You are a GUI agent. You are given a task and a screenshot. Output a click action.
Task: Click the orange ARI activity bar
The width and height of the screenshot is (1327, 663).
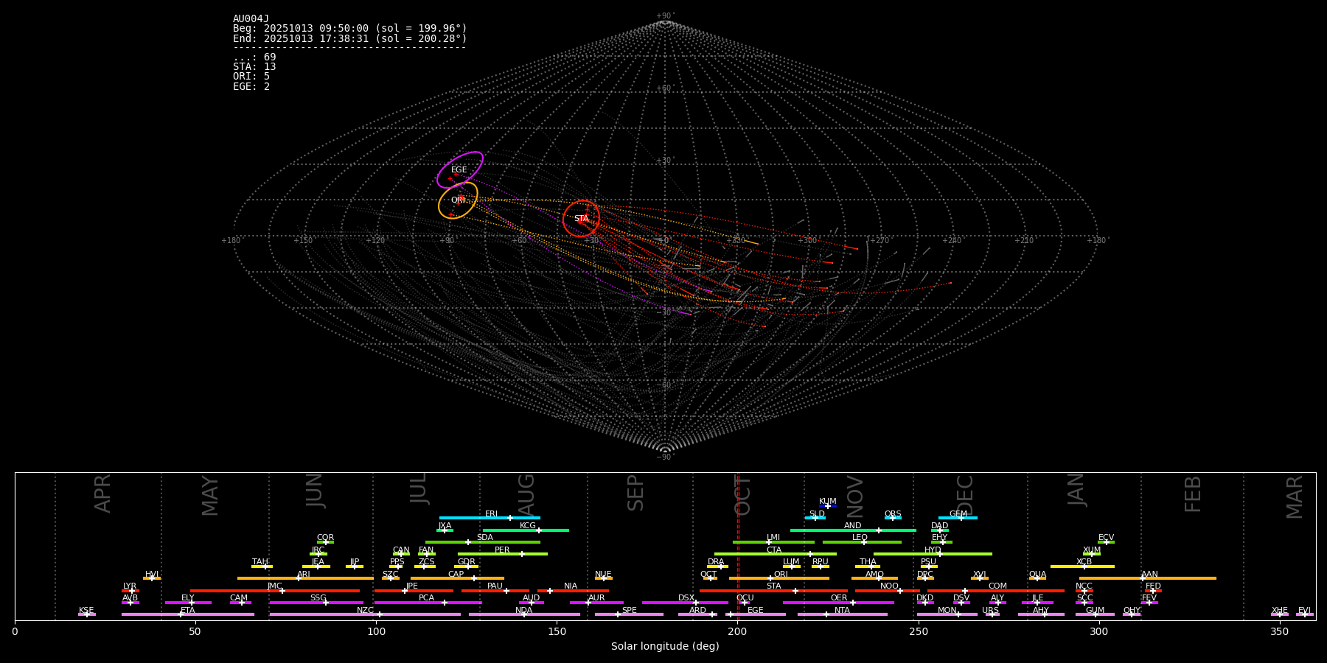click(304, 578)
